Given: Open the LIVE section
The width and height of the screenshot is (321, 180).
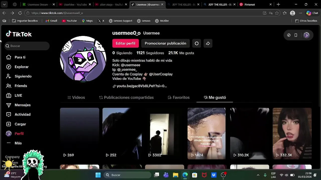Looking at the screenshot, I should pos(14,95).
